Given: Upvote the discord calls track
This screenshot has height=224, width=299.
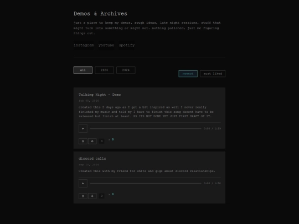Looking at the screenshot, I should (x=83, y=196).
